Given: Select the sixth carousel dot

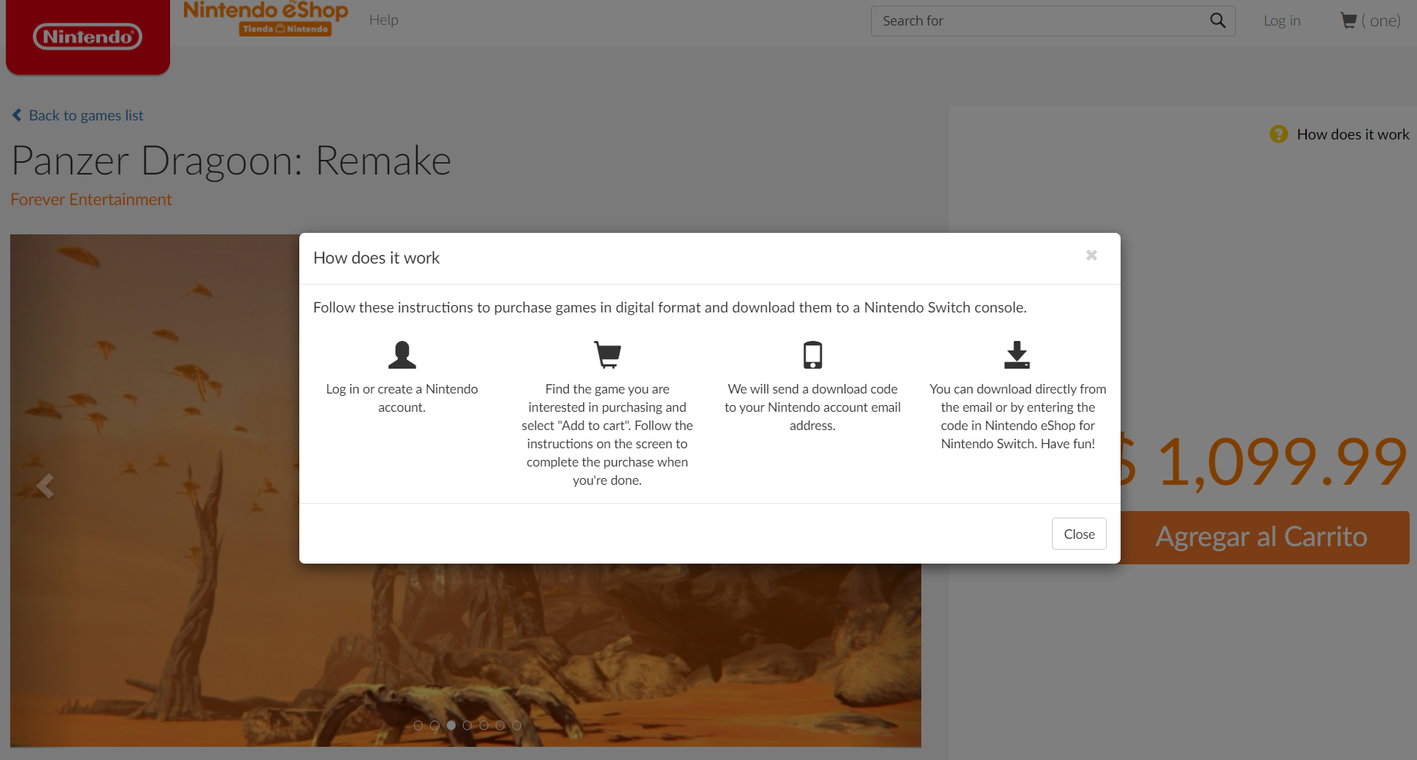Looking at the screenshot, I should click(500, 725).
